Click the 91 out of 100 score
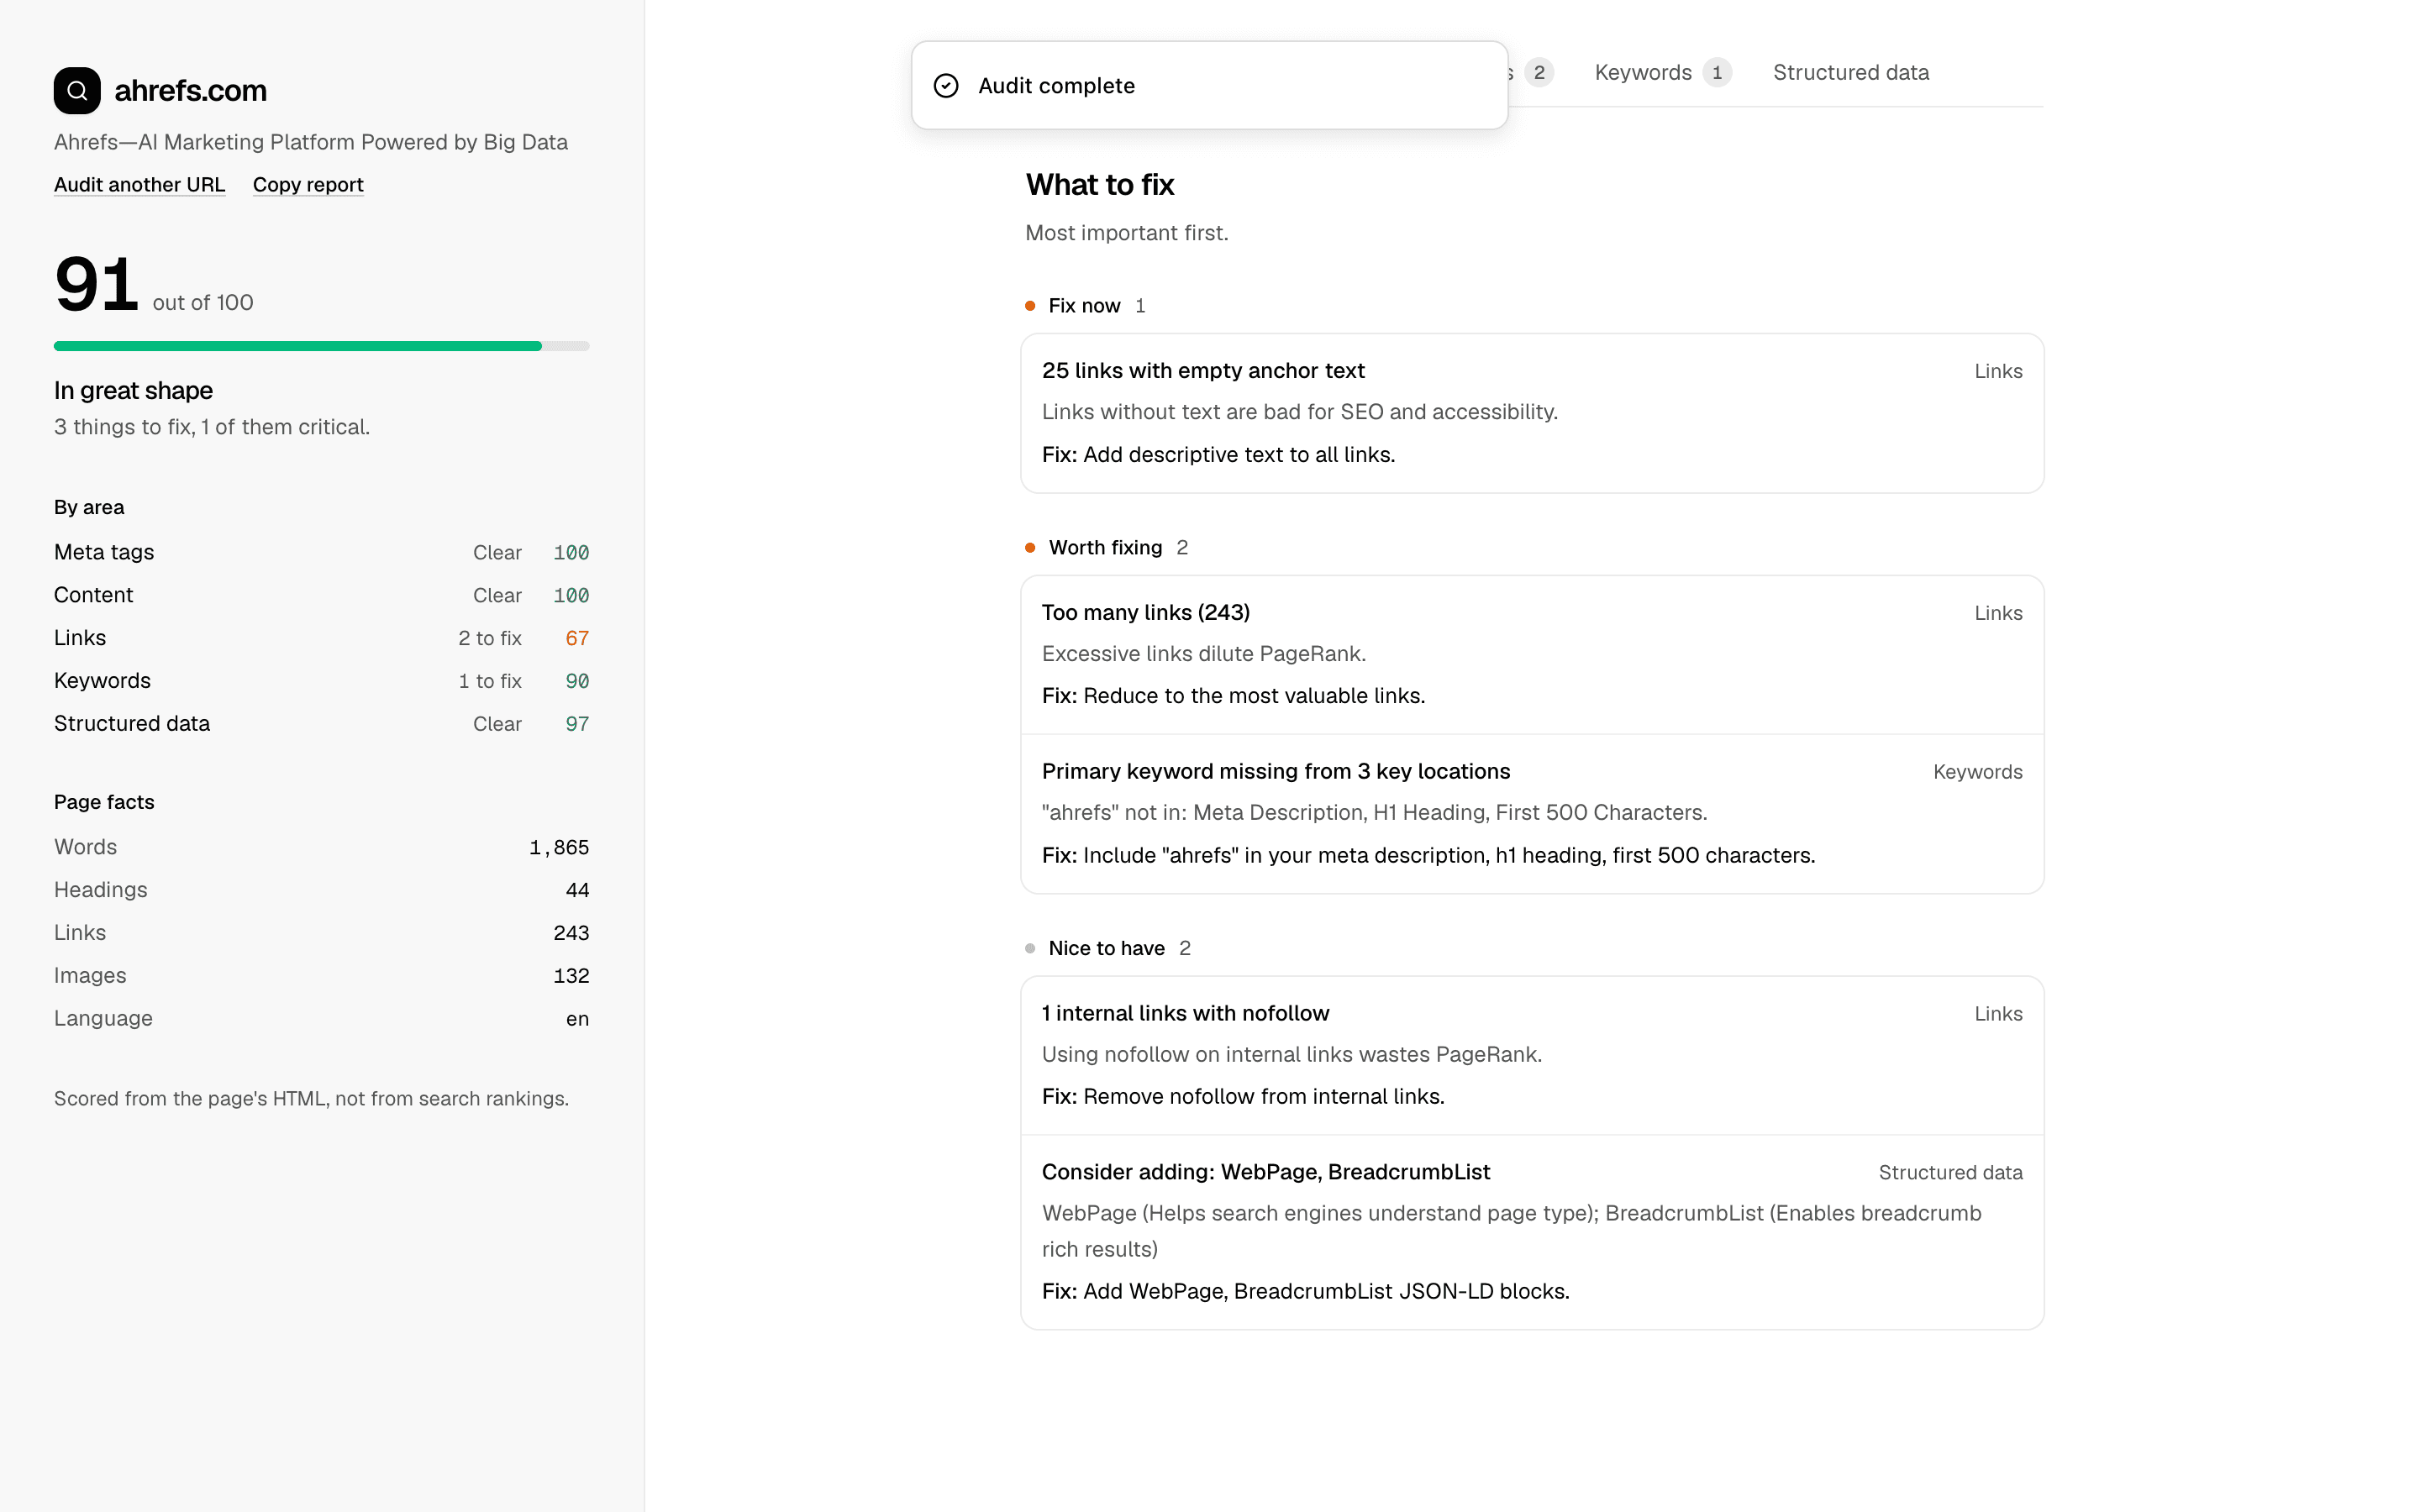The width and height of the screenshot is (2420, 1512). [x=154, y=285]
